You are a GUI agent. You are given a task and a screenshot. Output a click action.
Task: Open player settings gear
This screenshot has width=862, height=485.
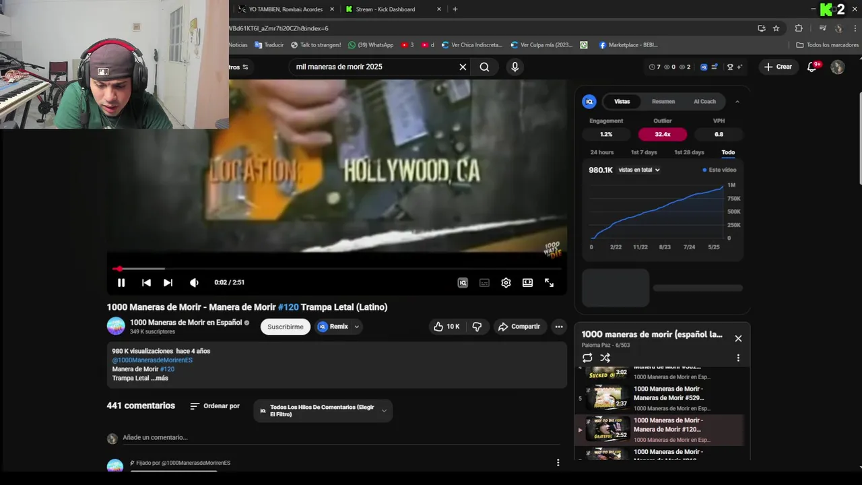tap(506, 283)
